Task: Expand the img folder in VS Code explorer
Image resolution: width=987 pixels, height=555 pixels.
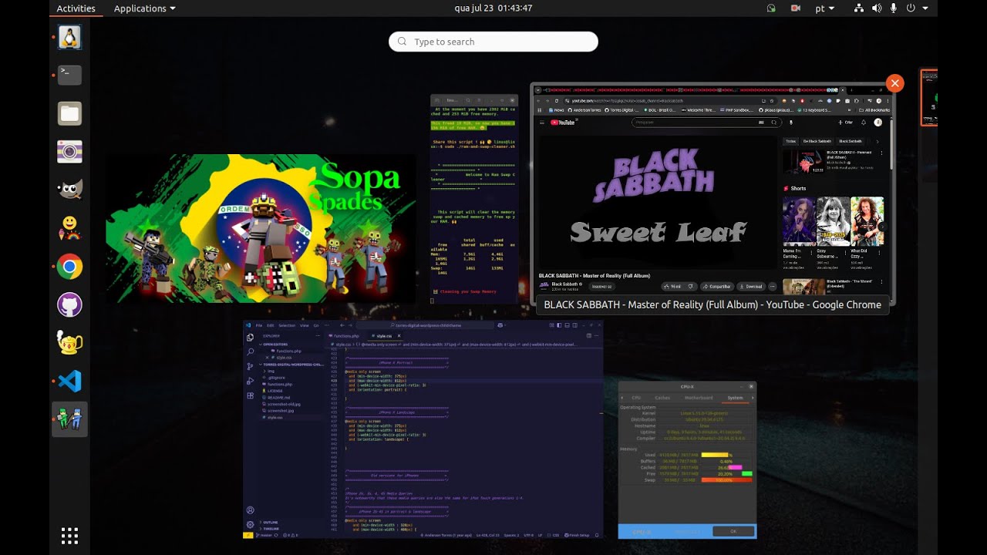Action: (x=271, y=371)
